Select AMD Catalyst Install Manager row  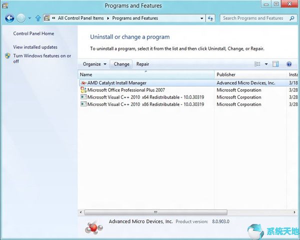[x=188, y=83]
